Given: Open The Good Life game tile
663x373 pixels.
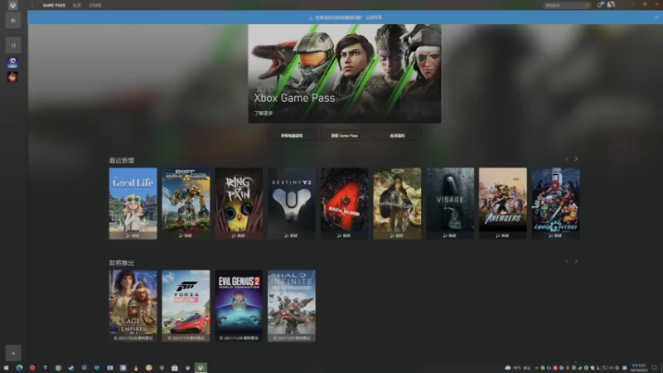Looking at the screenshot, I should tap(133, 203).
